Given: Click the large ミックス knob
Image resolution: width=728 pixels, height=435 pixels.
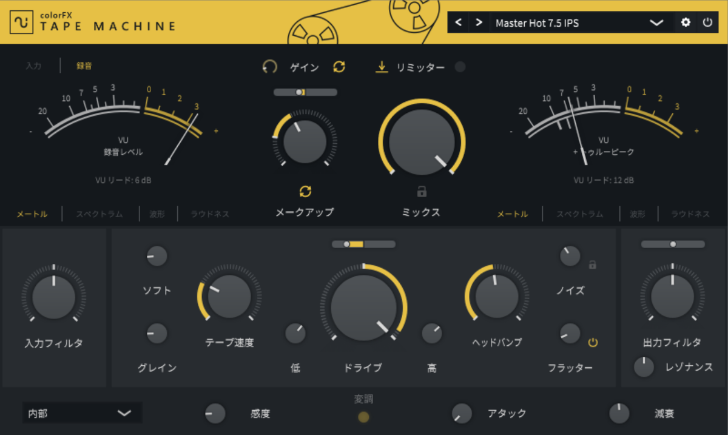Looking at the screenshot, I should [422, 142].
